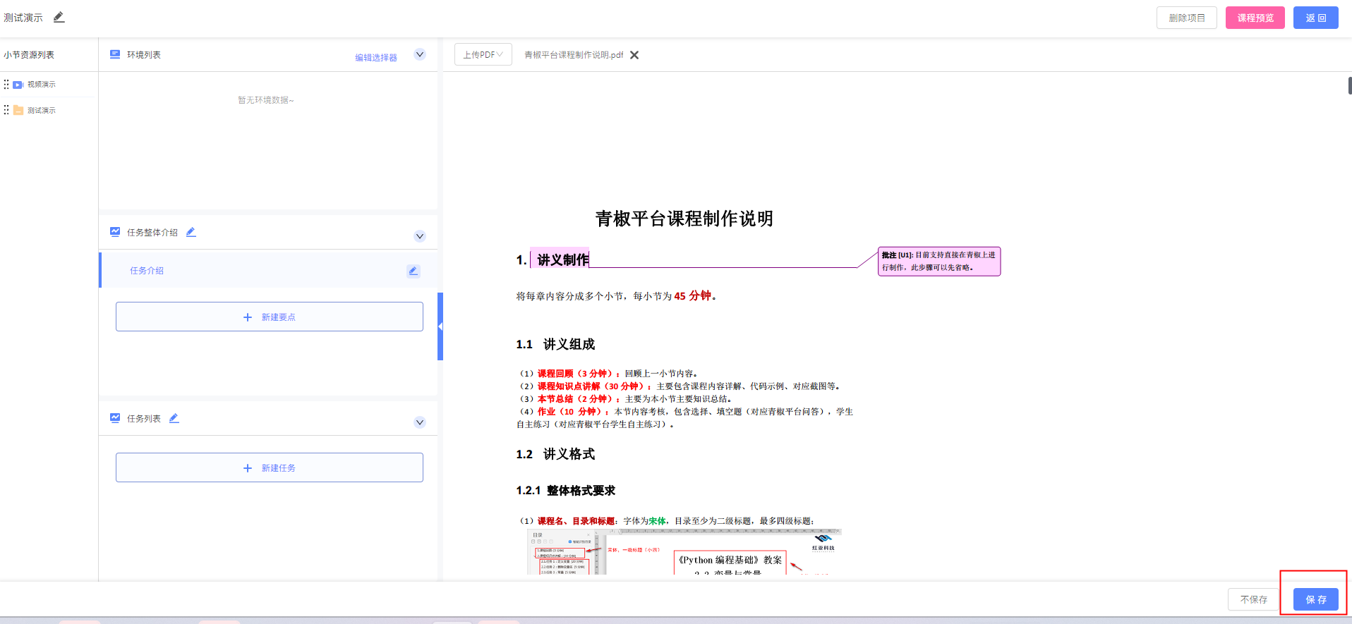Click the PDF title 青椒平台课程制作说明

684,219
